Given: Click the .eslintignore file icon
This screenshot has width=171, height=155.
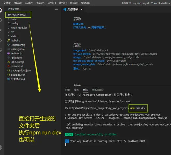Looking at the screenshot, I should tap(9, 49).
